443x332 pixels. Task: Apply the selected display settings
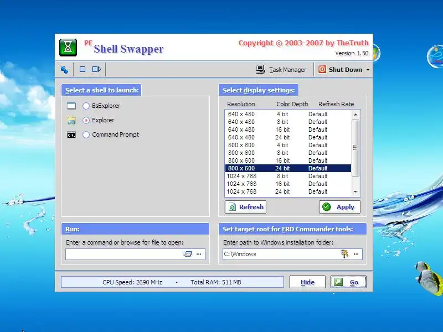(339, 207)
